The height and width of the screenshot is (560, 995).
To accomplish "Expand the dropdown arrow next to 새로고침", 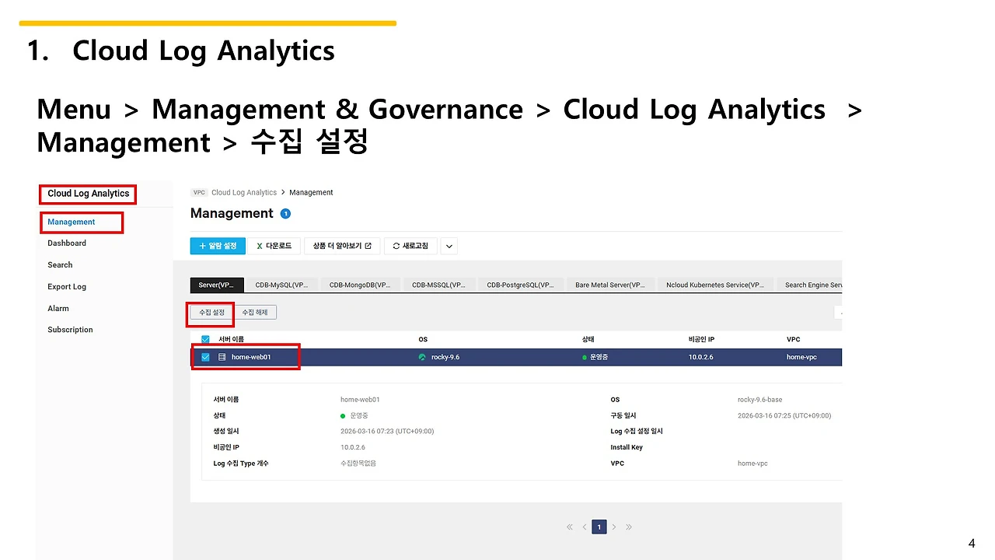I will click(x=449, y=247).
